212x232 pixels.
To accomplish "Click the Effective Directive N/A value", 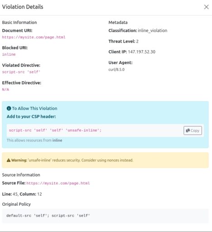I will [5, 89].
